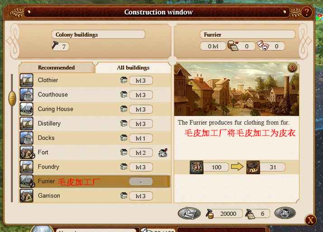This screenshot has width=323, height=232.
Task: Select the highlighted Furrier row
Action: tap(95, 181)
